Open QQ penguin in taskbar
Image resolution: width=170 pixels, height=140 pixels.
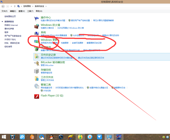pyautogui.click(x=51, y=137)
